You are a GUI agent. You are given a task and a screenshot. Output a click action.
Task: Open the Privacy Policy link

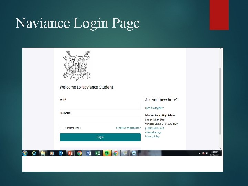coord(153,136)
